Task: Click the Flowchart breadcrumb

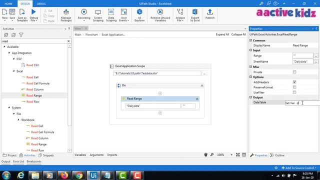Action: (91, 34)
